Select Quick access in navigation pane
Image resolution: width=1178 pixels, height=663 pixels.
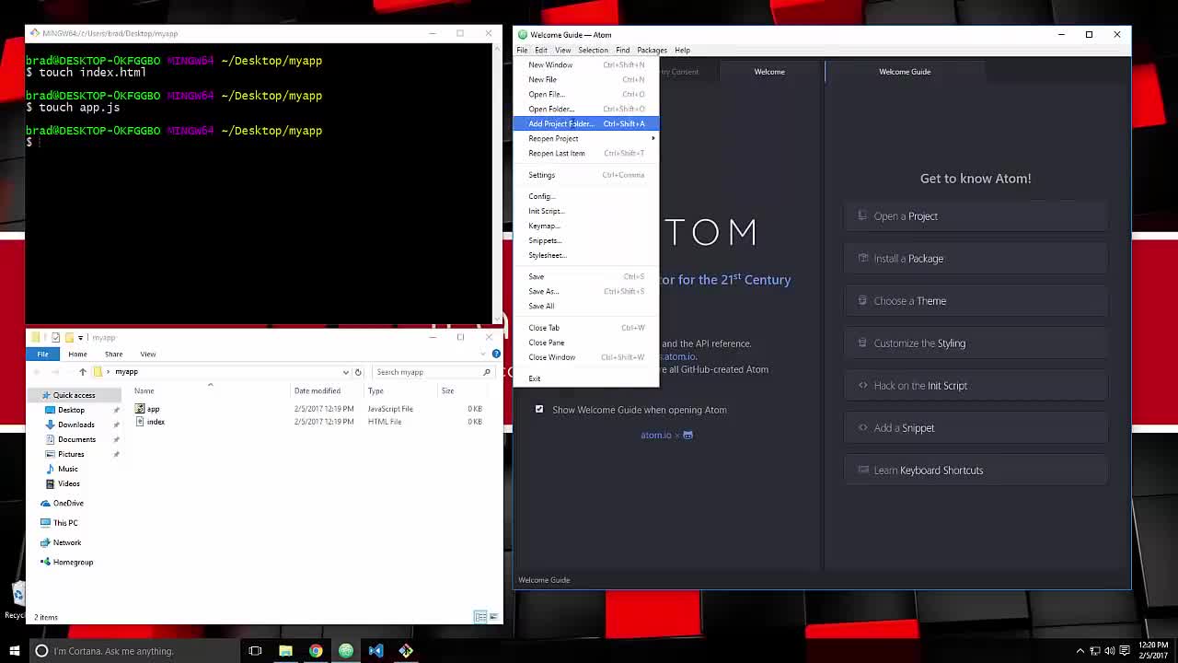[x=74, y=395]
